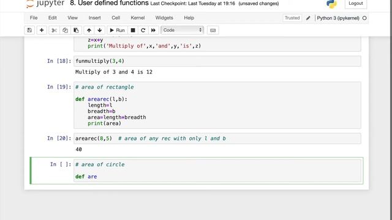Click the output value 40
392x220 pixels.
pos(78,149)
